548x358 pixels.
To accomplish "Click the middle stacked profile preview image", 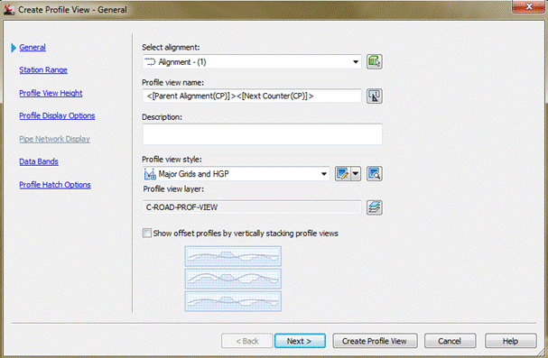I will [233, 279].
